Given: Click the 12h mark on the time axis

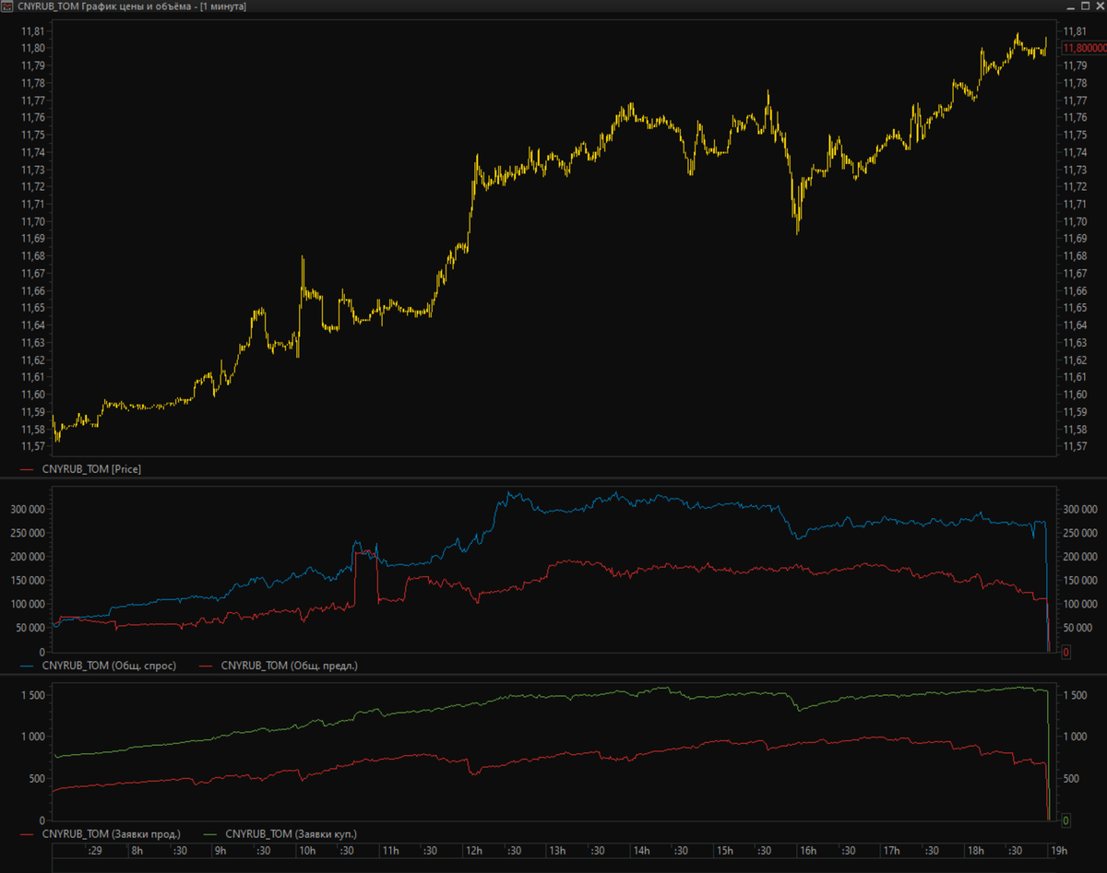Looking at the screenshot, I should point(474,850).
